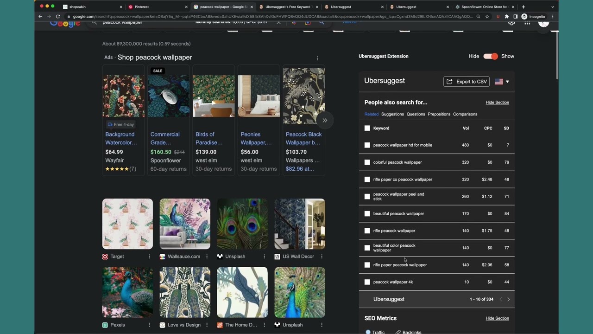Open the browser Extensions puzzle icon

[507, 17]
